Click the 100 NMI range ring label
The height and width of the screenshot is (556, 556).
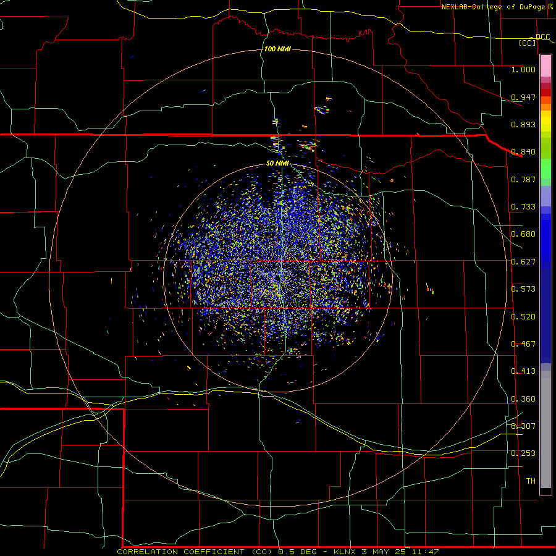click(x=277, y=49)
